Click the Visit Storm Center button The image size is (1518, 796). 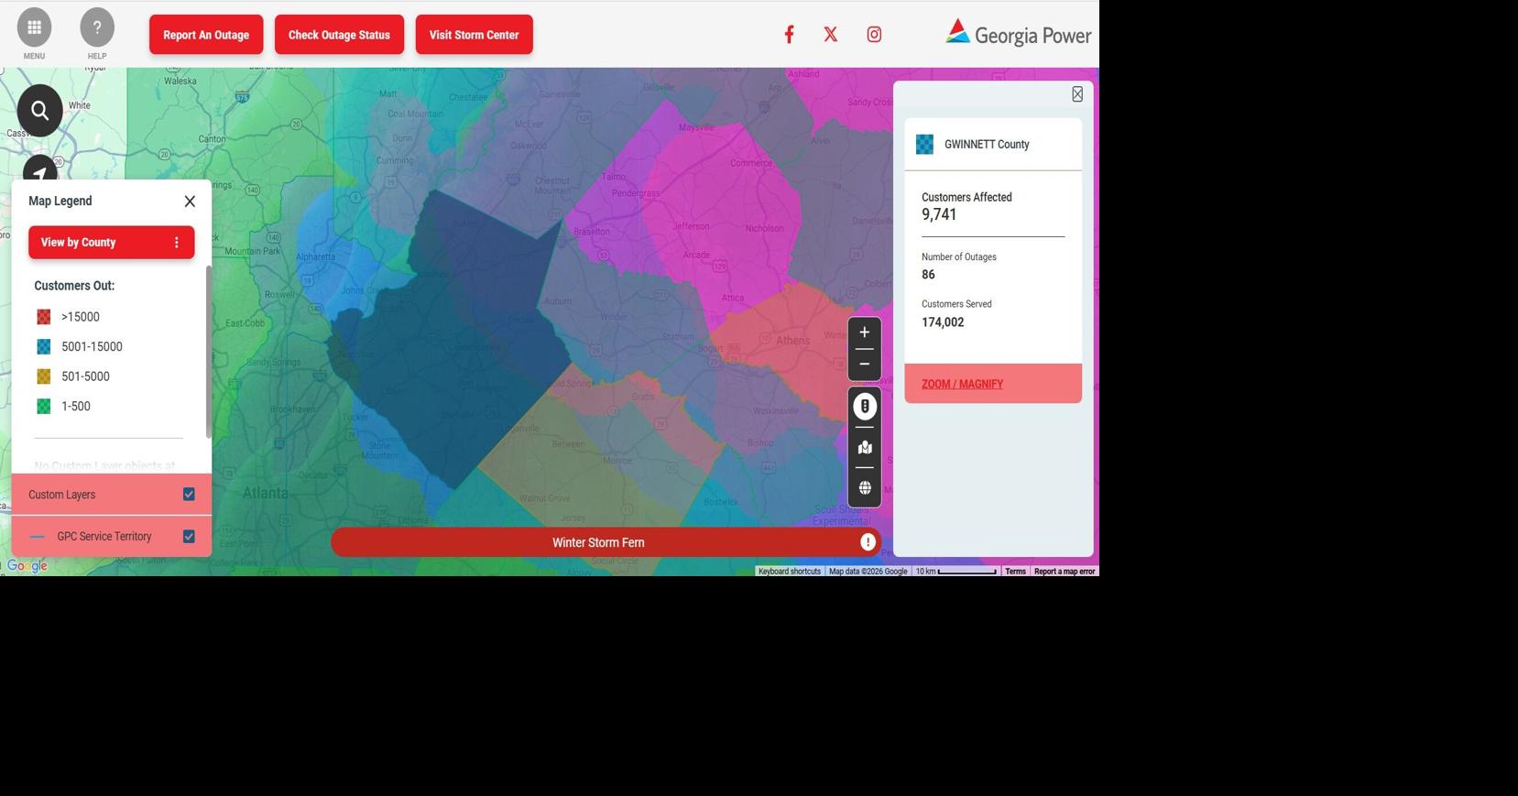tap(474, 35)
